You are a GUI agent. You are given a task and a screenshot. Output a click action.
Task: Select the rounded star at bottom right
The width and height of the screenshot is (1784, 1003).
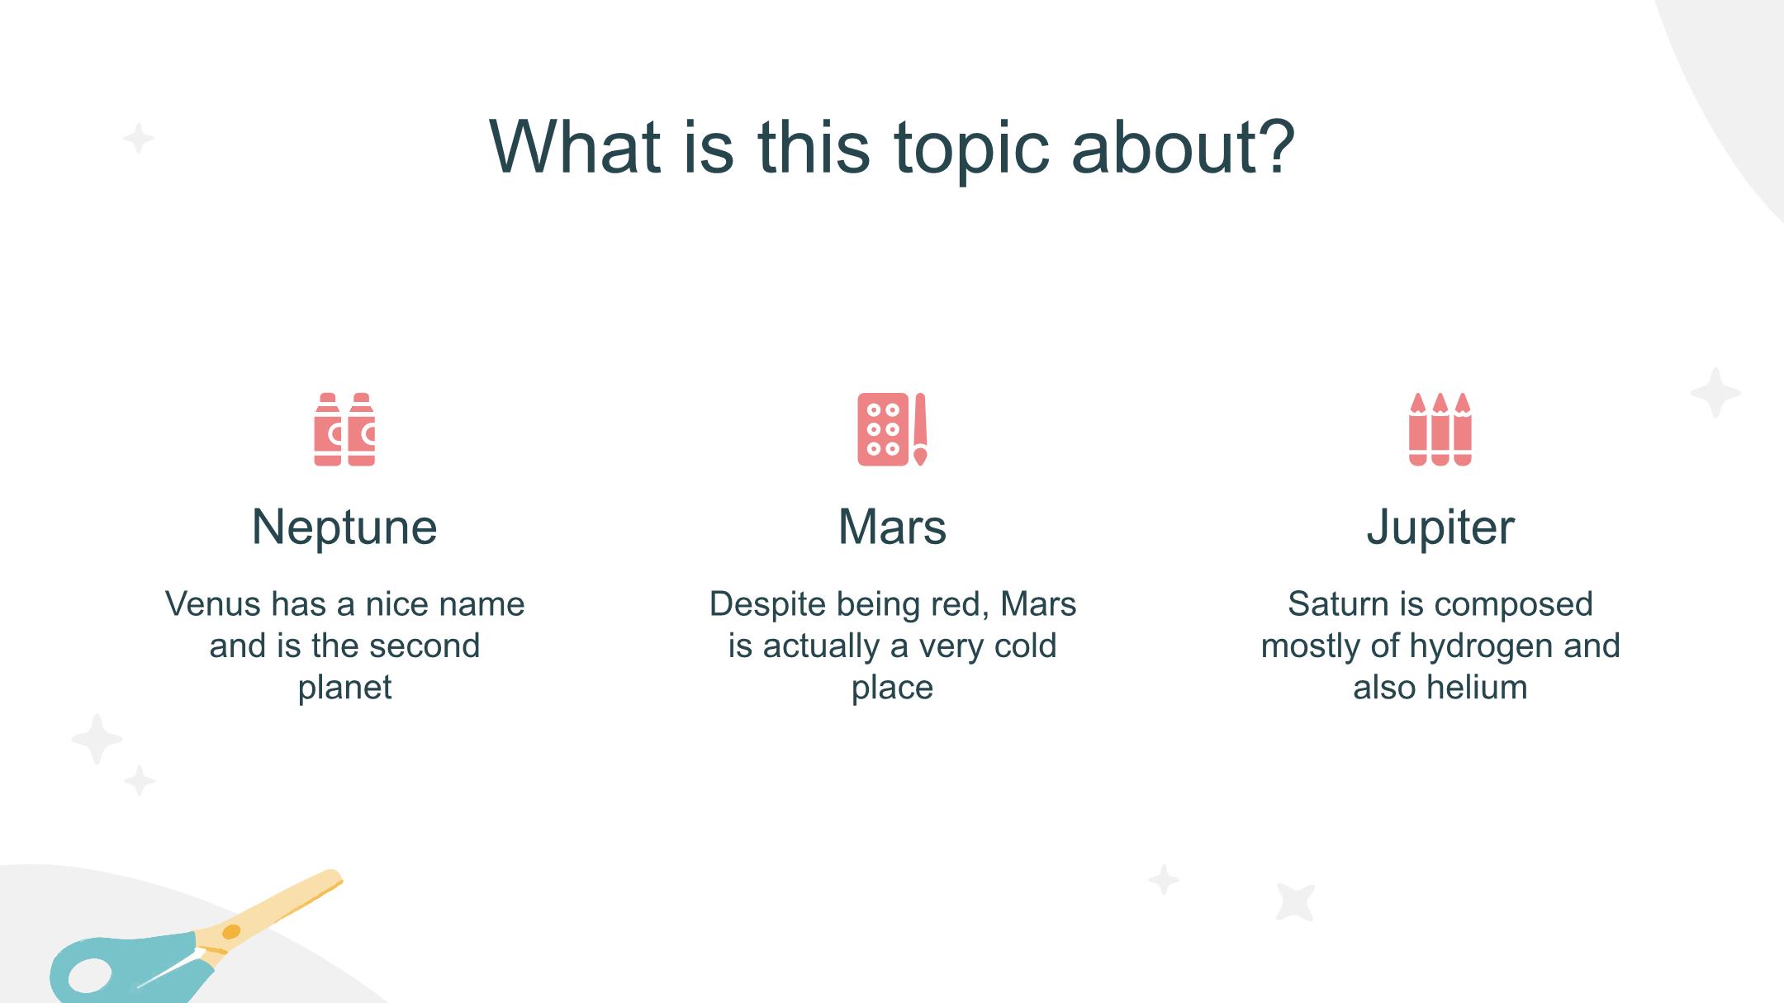(1295, 901)
